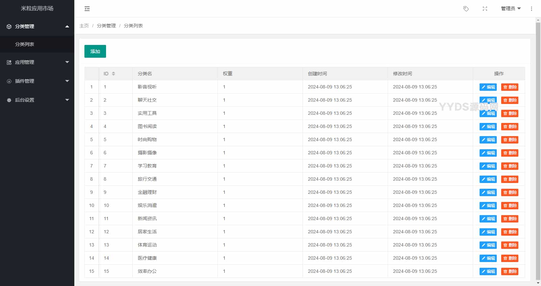Go to 主页 via the breadcrumb

pos(84,26)
